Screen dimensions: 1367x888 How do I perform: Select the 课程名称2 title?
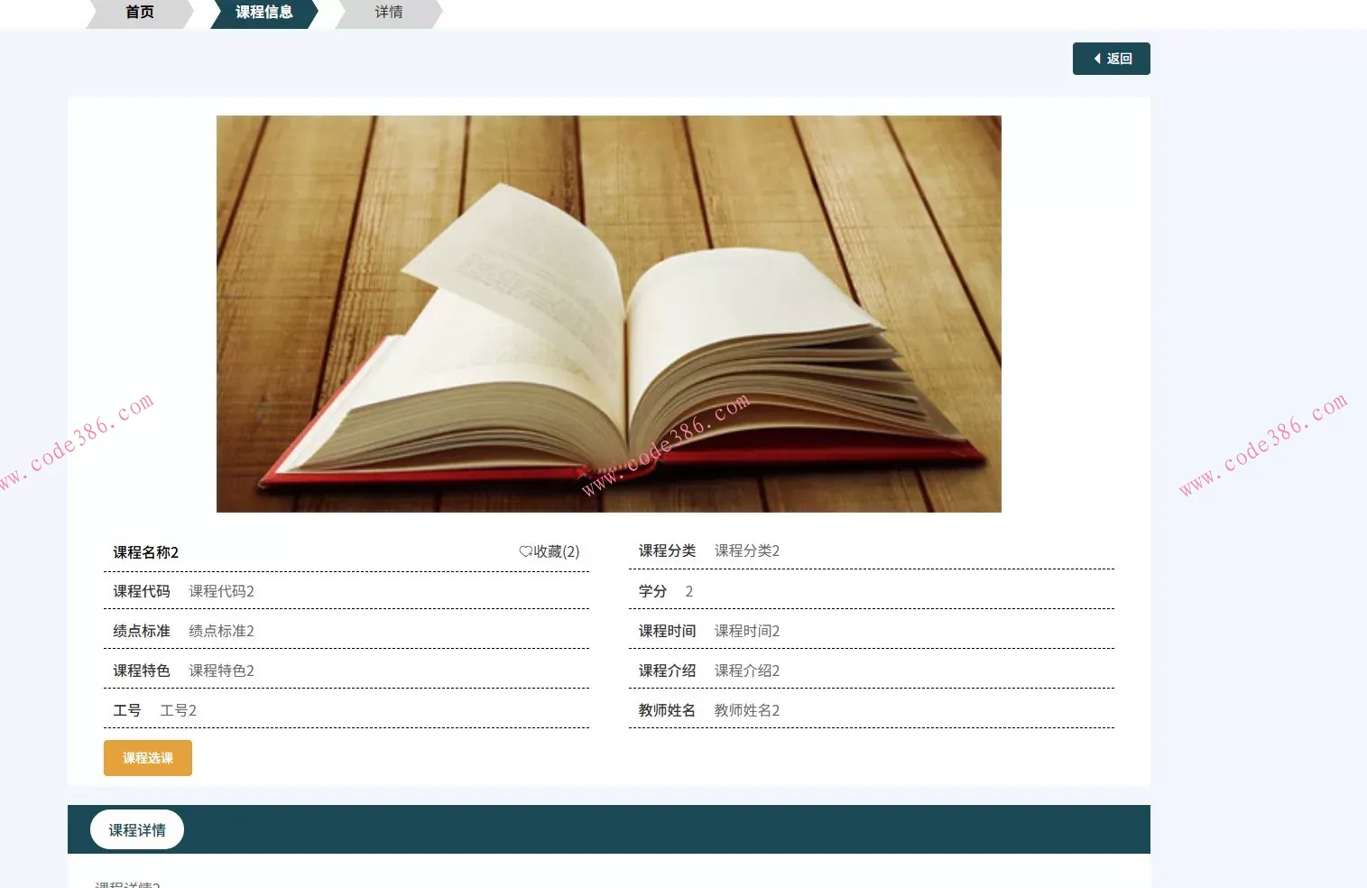[x=146, y=552]
